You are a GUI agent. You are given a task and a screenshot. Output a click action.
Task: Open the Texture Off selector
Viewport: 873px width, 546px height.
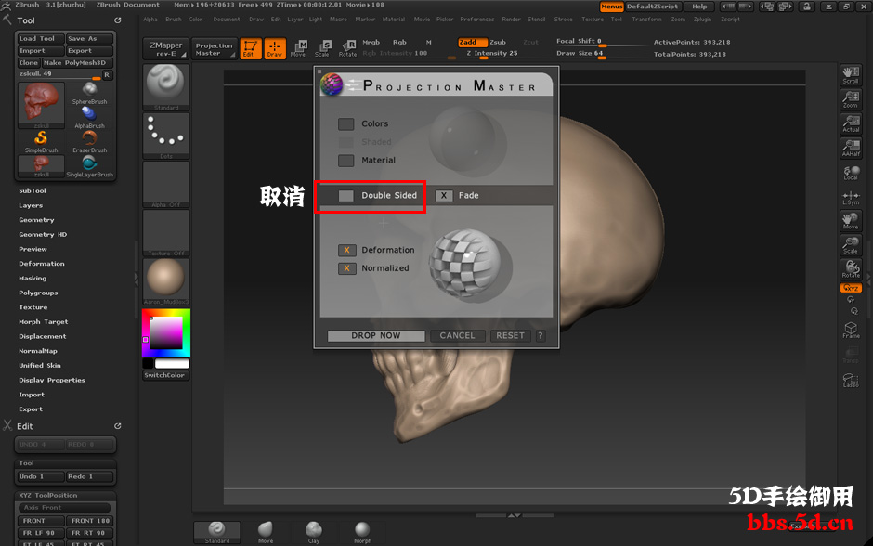[166, 233]
